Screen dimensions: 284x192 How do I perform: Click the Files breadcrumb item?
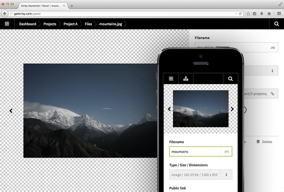(x=88, y=24)
